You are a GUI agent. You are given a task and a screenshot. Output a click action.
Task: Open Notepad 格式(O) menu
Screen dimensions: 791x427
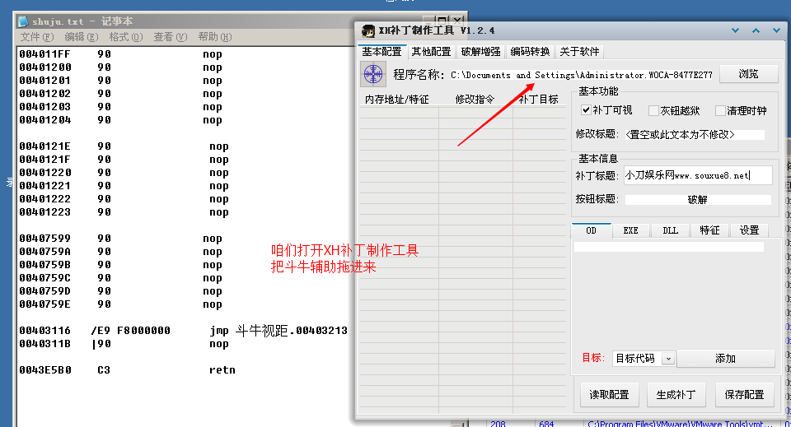point(125,37)
